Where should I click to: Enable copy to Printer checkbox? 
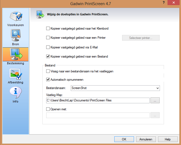48,38
